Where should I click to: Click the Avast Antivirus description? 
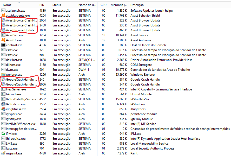pos(141,40)
